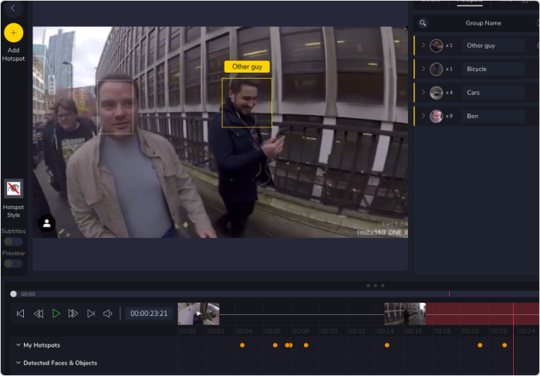Edit the Ben group name field
Screen dimensions: 540x376
coord(493,116)
